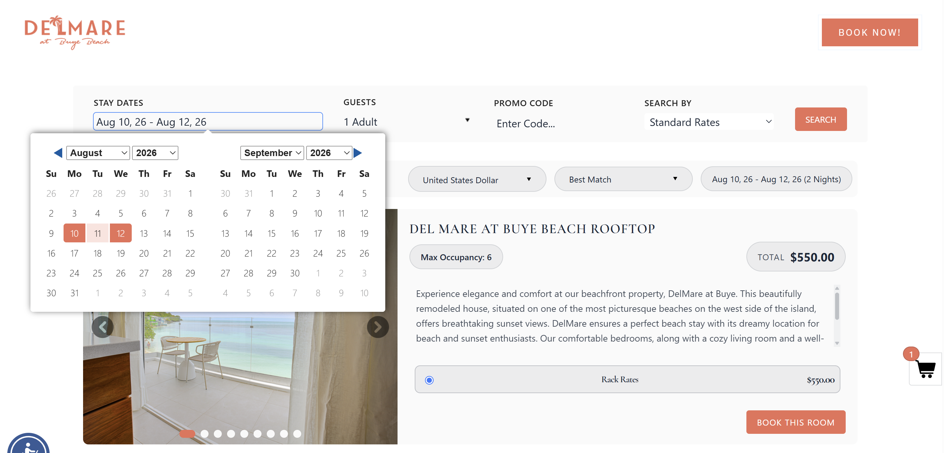The height and width of the screenshot is (453, 944).
Task: Select August 29 in calendar
Action: coord(190,273)
